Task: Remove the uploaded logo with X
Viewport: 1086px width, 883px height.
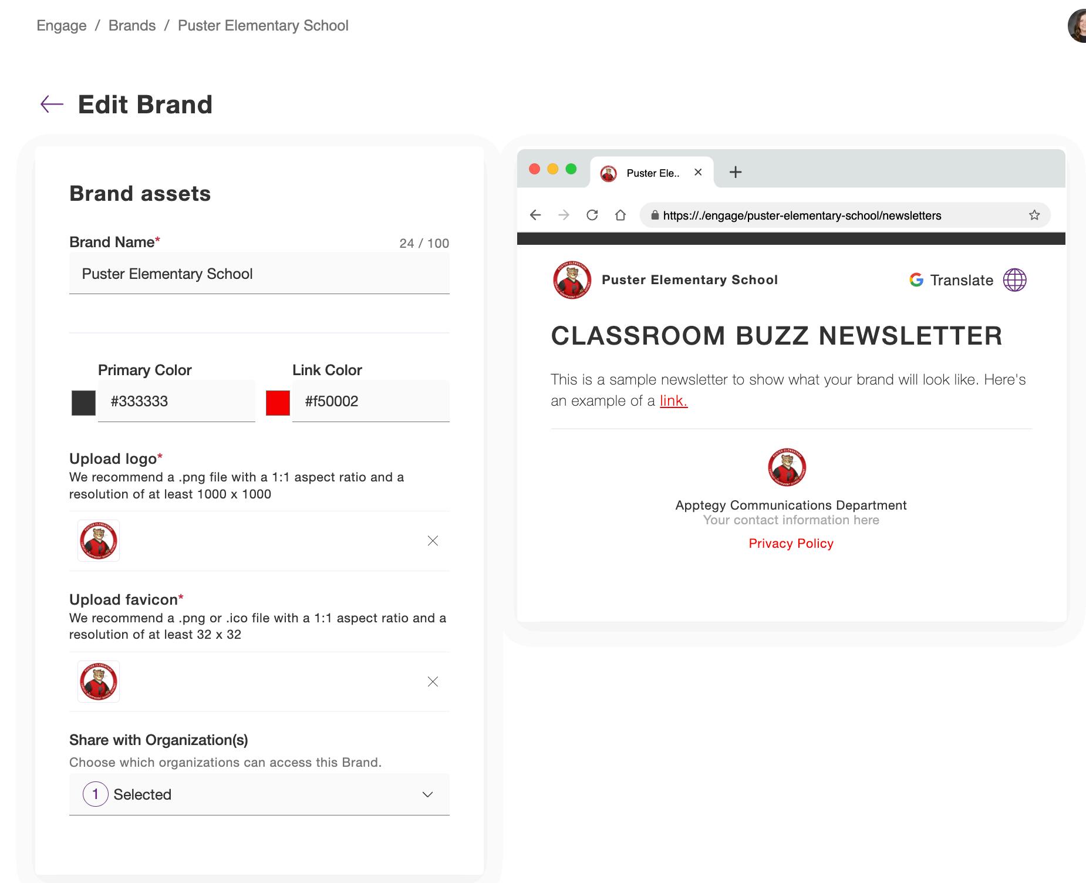Action: (433, 541)
